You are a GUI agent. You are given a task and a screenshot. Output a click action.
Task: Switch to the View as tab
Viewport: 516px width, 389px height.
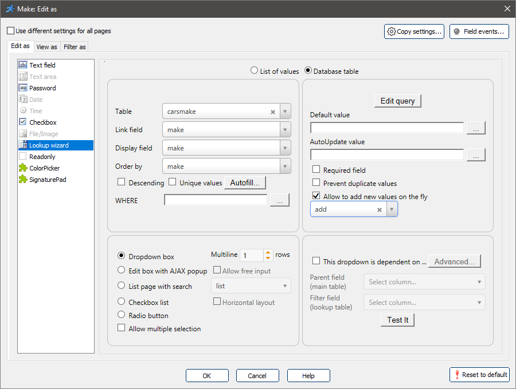click(x=46, y=46)
